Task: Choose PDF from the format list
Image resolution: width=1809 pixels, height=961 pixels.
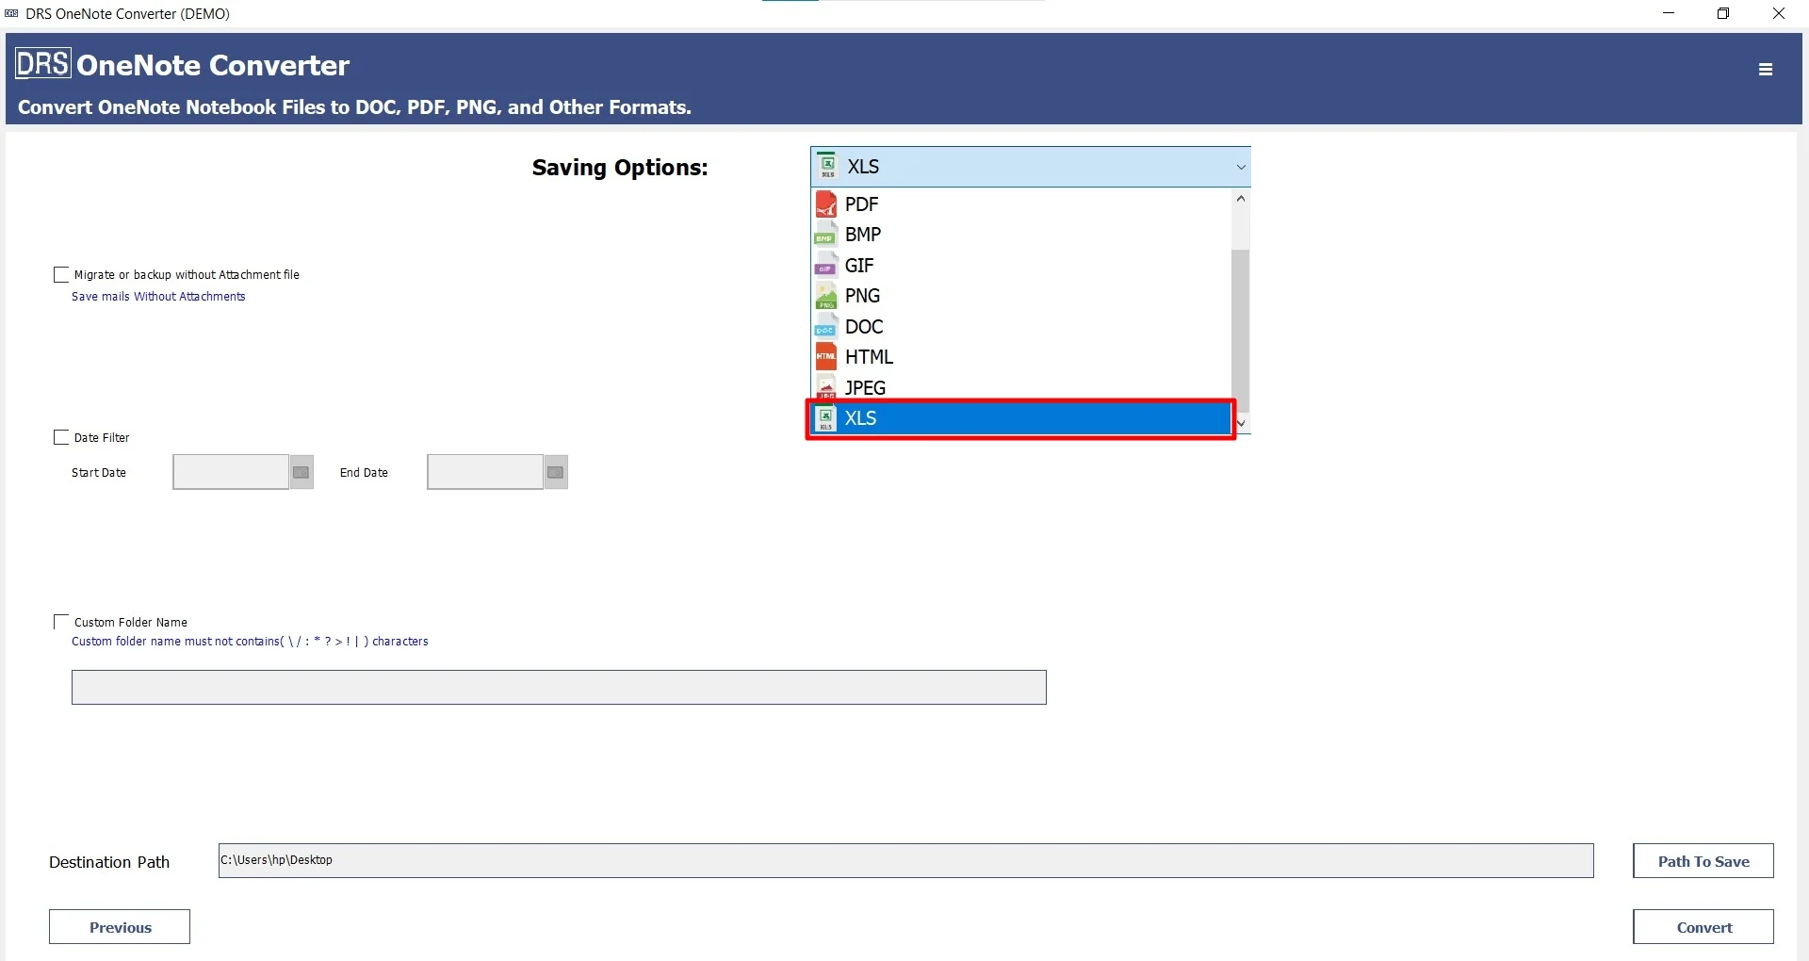Action: (1021, 204)
